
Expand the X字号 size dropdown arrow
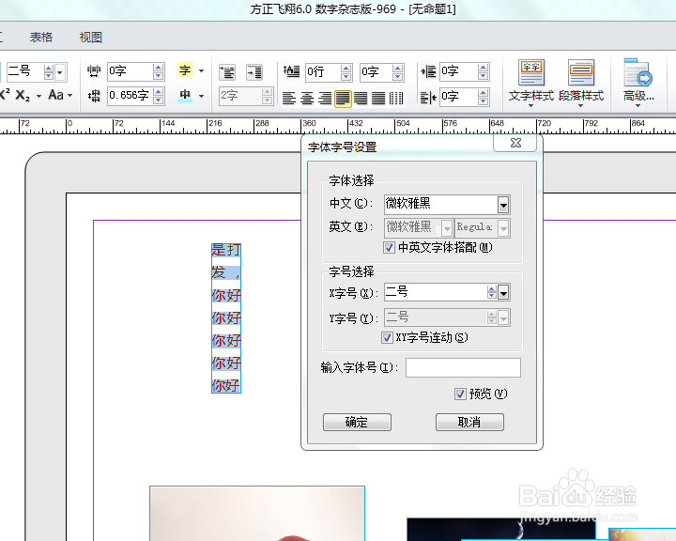tap(503, 293)
